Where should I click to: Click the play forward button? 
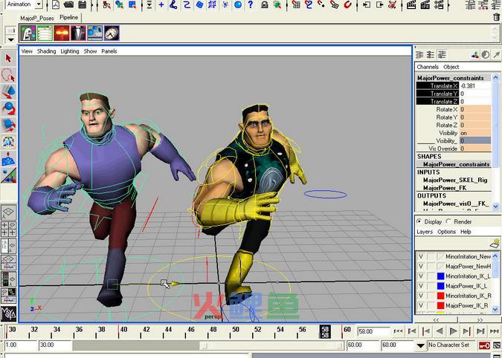(453, 331)
